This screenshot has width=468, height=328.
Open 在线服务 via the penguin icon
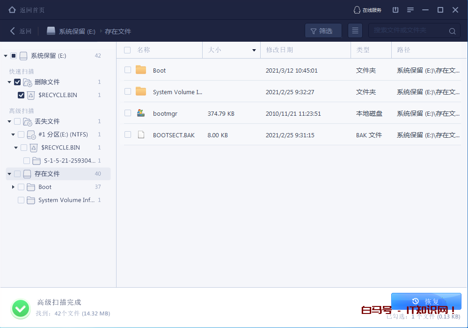[x=357, y=9]
